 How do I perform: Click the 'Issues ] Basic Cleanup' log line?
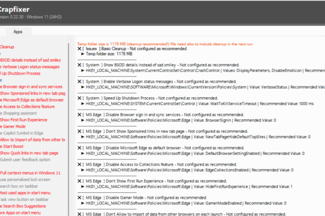tap(133, 49)
